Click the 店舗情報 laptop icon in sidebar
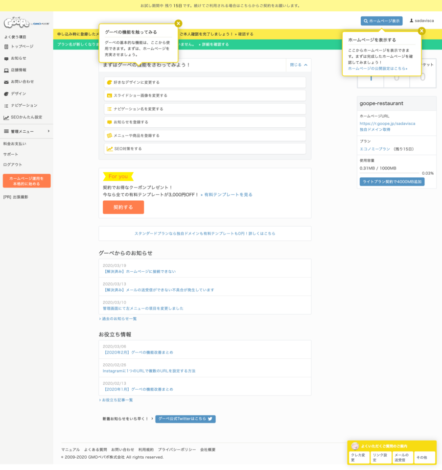This screenshot has height=470, width=442. [6, 70]
